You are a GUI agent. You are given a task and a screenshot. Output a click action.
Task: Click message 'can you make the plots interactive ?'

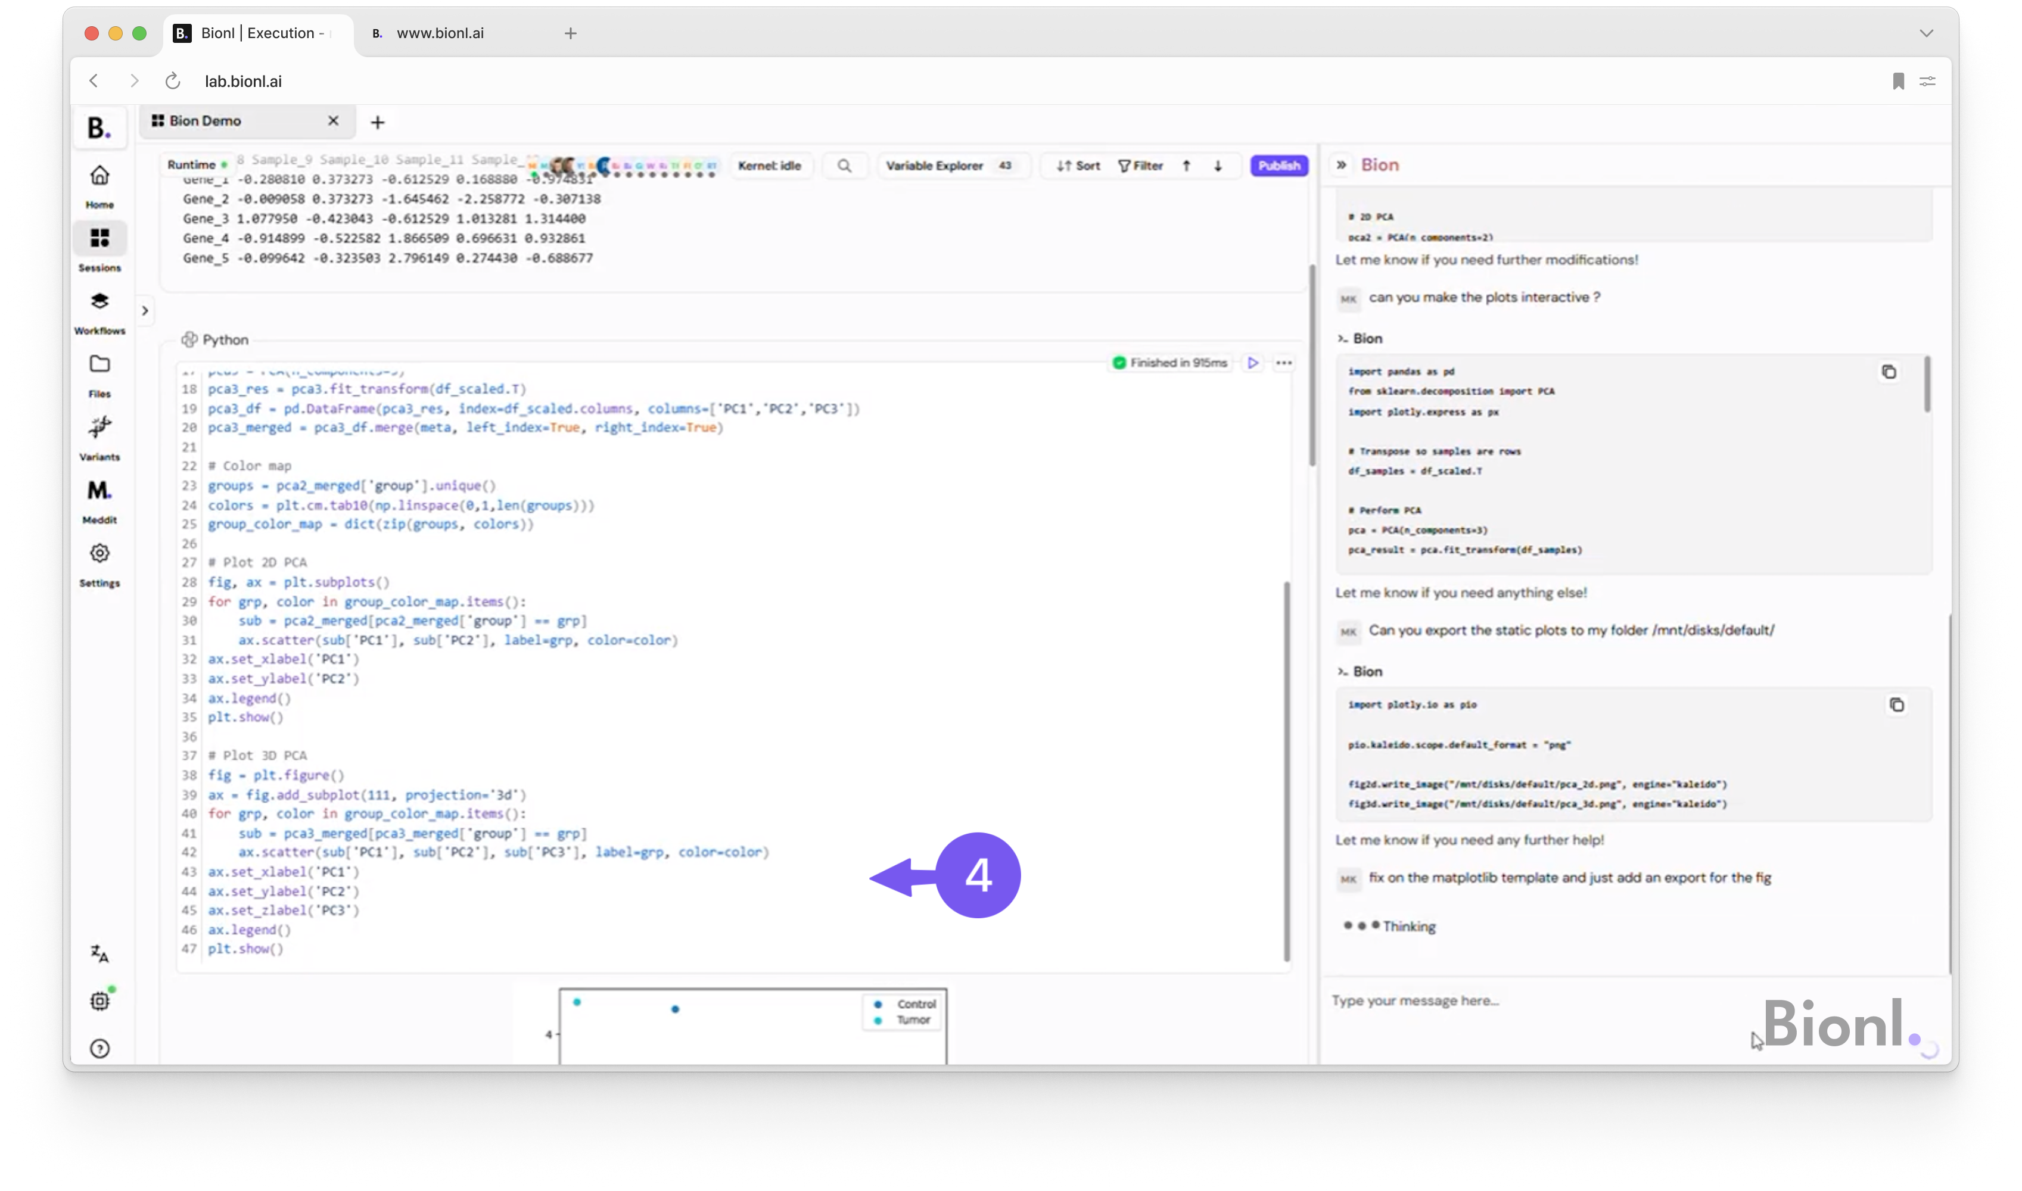pyautogui.click(x=1484, y=297)
